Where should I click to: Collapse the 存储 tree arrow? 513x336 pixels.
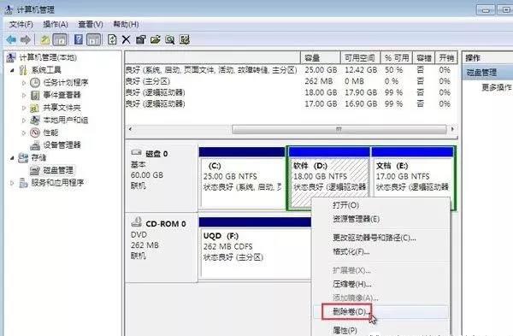click(x=13, y=158)
